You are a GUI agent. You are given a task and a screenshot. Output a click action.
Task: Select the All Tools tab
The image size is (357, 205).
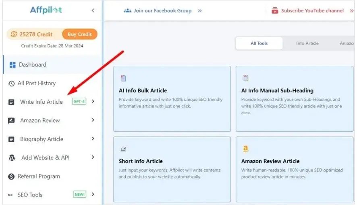[259, 43]
